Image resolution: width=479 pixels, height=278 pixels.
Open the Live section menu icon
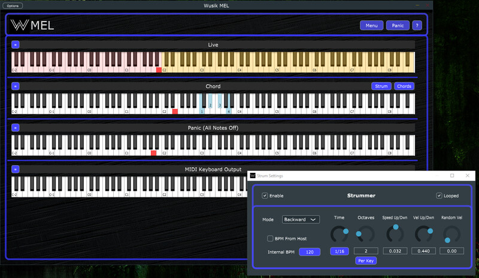[x=16, y=45]
